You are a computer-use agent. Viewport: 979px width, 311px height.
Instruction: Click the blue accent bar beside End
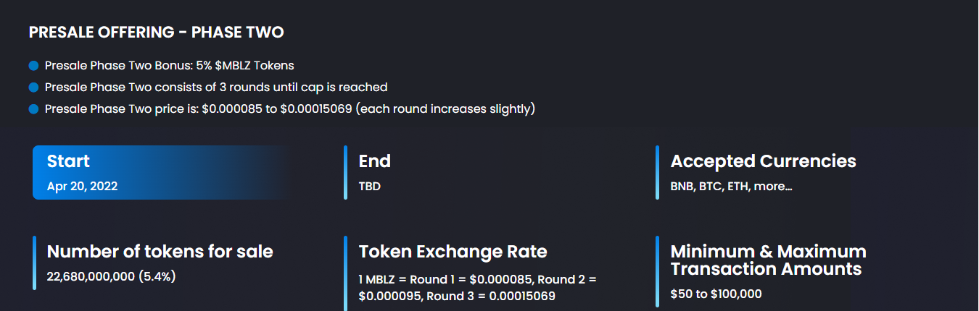[x=346, y=172]
